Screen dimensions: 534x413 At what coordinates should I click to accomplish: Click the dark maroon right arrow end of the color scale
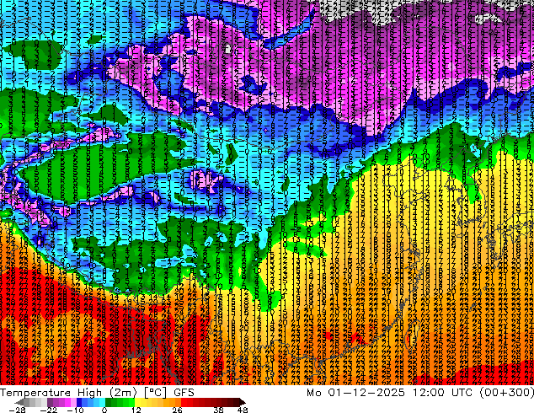click(x=243, y=402)
